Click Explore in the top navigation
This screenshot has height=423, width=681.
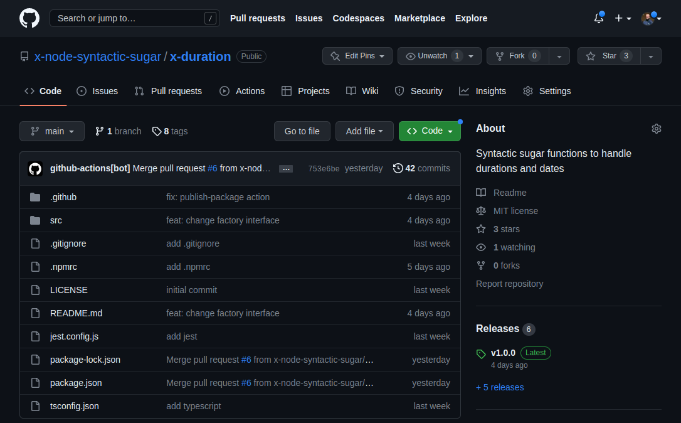pyautogui.click(x=471, y=18)
